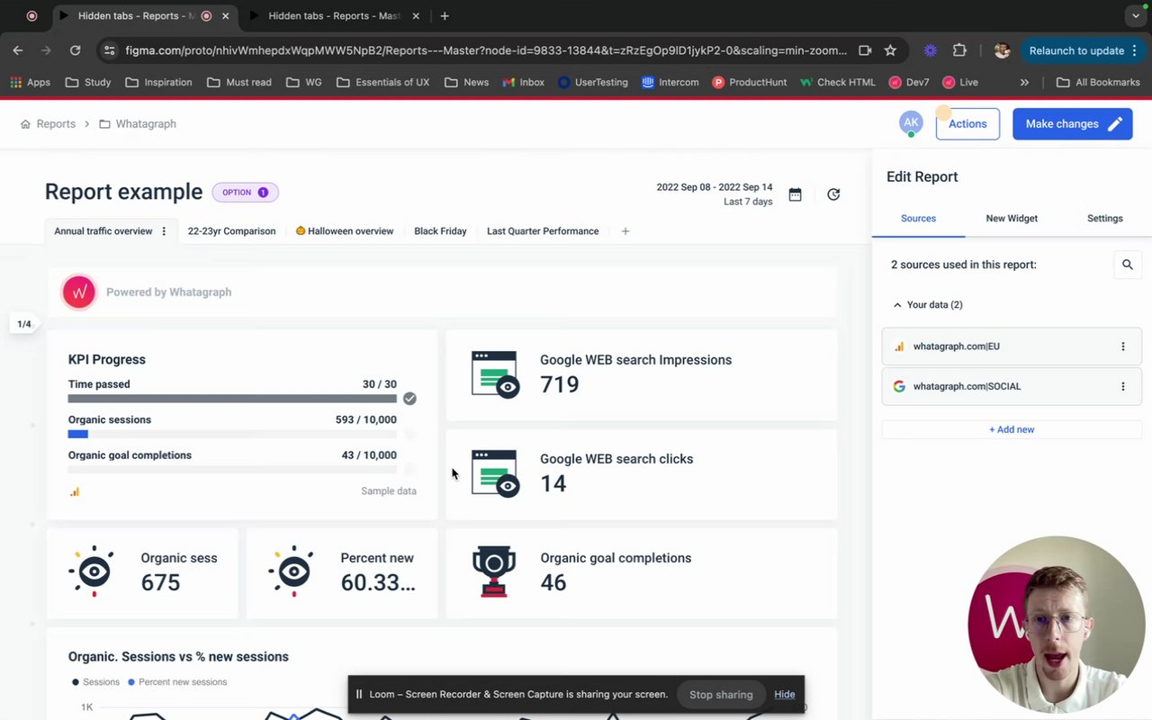This screenshot has height=720, width=1152.
Task: Toggle the Percent new sessions legend item
Action: [x=177, y=682]
